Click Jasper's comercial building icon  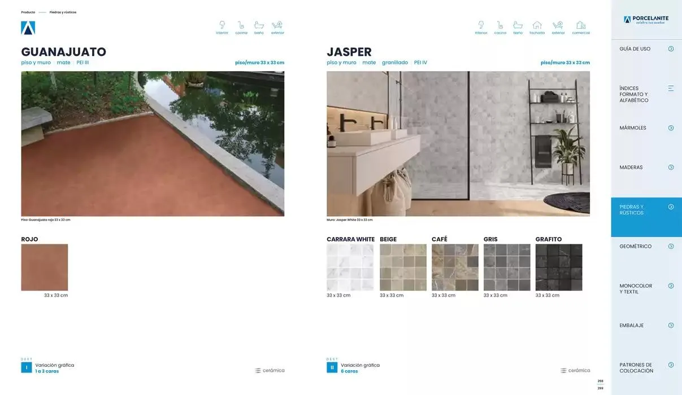pos(580,25)
